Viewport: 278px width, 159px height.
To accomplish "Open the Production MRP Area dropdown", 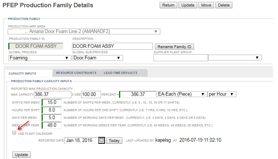I will pos(84,32).
